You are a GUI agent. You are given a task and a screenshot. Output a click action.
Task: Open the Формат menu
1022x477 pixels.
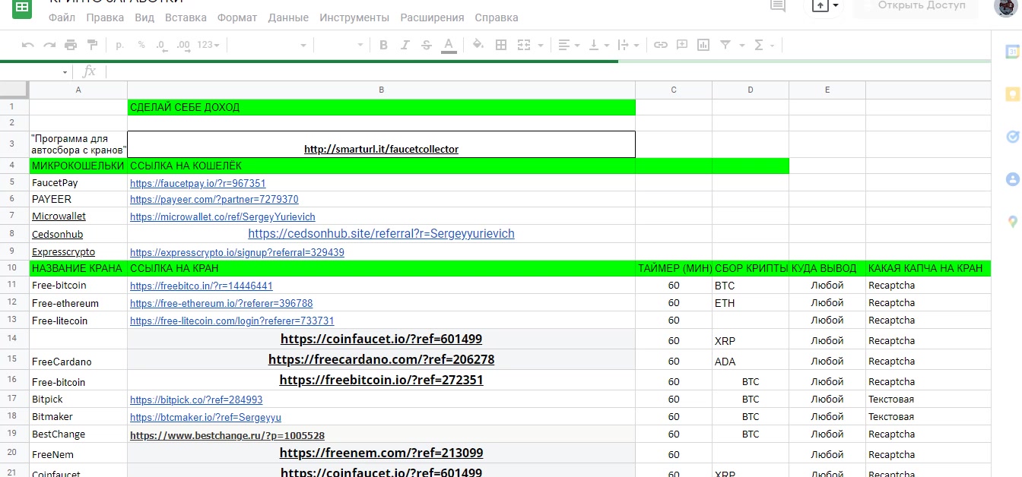point(237,17)
